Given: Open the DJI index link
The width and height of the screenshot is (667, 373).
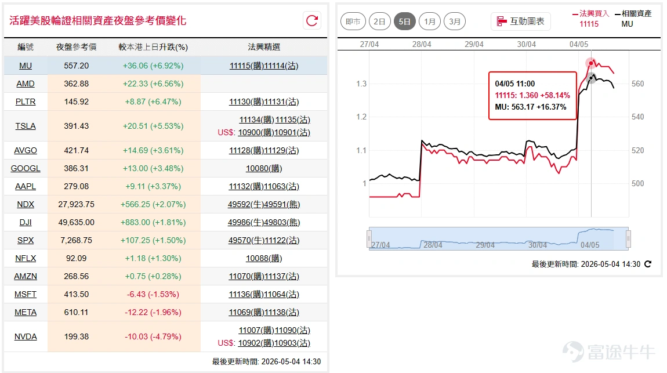Looking at the screenshot, I should click(x=26, y=222).
